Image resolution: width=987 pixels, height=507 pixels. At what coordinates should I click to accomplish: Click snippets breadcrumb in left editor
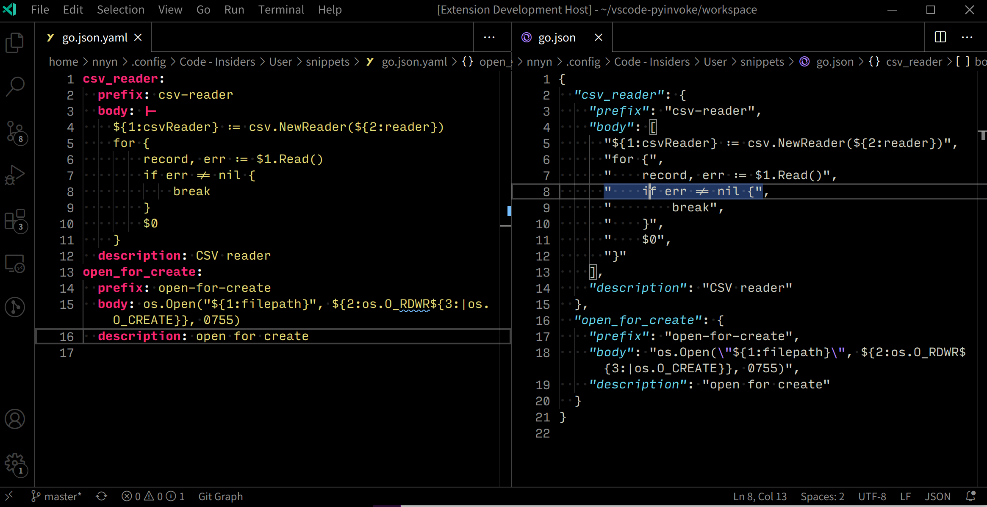click(x=327, y=62)
